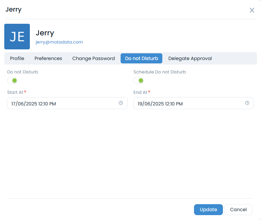
Task: Click the JE avatar thumbnail
Action: (17, 37)
